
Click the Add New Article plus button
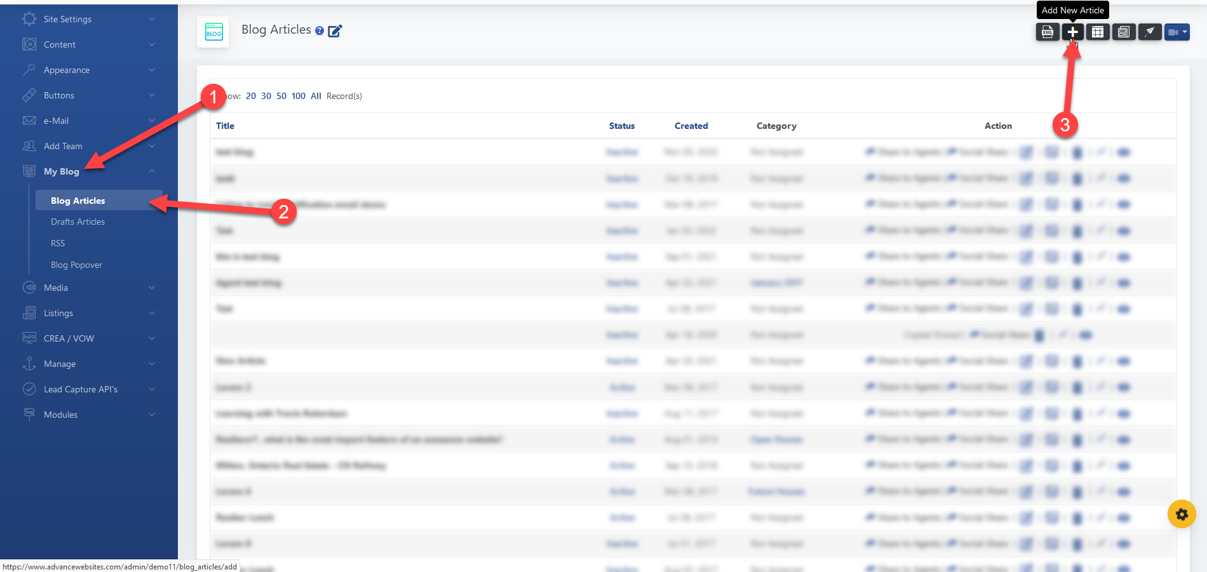(x=1072, y=32)
